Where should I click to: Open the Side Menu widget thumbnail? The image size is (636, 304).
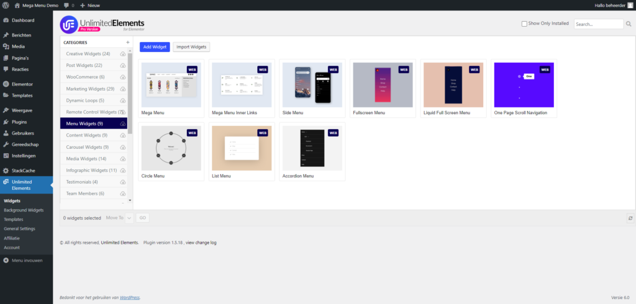[x=312, y=85]
